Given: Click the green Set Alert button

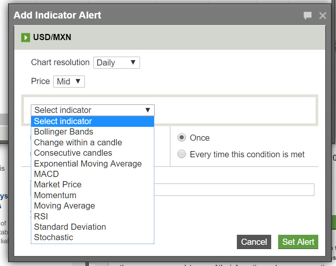Looking at the screenshot, I should 298,242.
